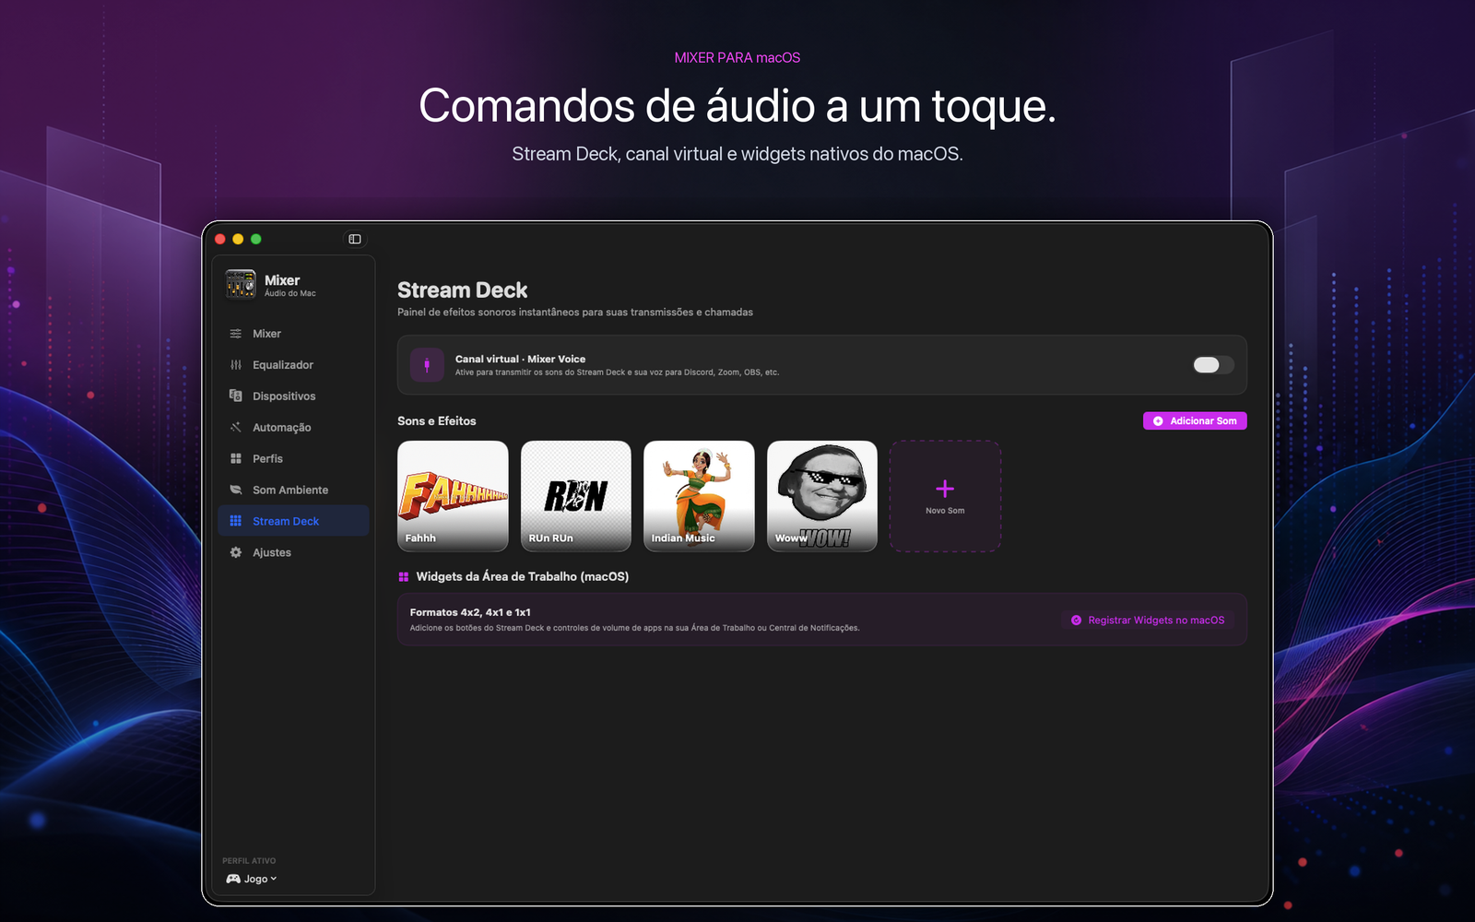
Task: Go to Equalizador section
Action: point(293,365)
